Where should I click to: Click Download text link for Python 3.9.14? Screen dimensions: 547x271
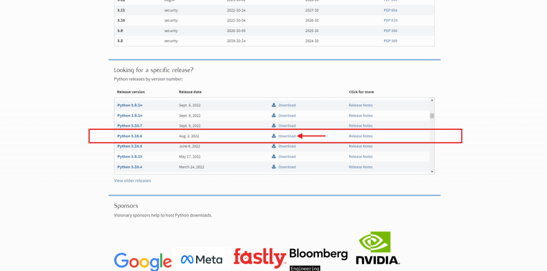(287, 115)
